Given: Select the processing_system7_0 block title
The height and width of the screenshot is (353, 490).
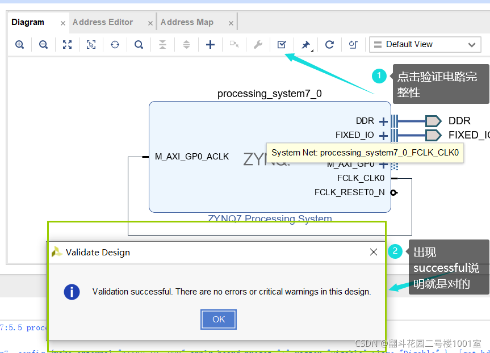Looking at the screenshot, I should [269, 94].
